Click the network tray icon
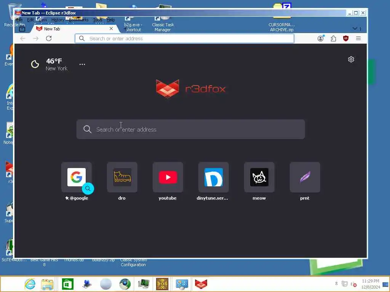The width and height of the screenshot is (390, 292). [344, 284]
